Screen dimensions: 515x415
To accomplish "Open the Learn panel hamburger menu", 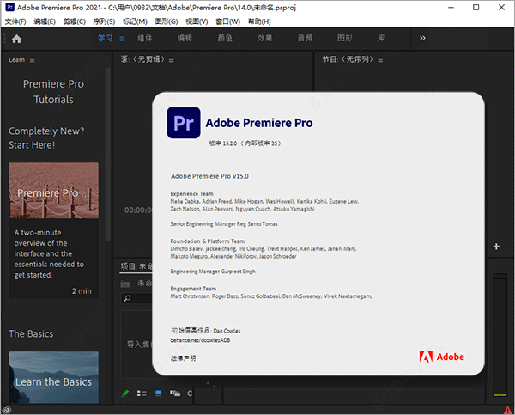I will (33, 60).
